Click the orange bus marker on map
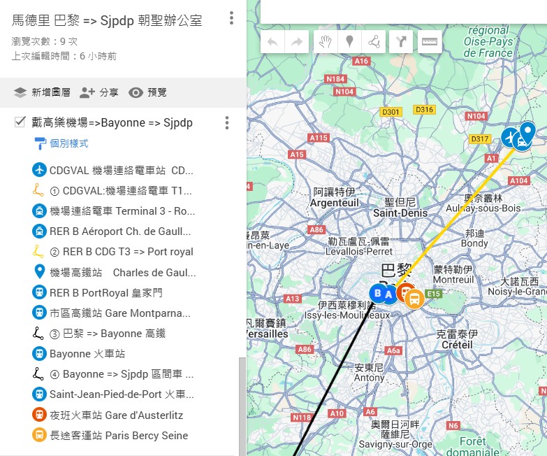The height and width of the screenshot is (456, 547). tap(414, 299)
